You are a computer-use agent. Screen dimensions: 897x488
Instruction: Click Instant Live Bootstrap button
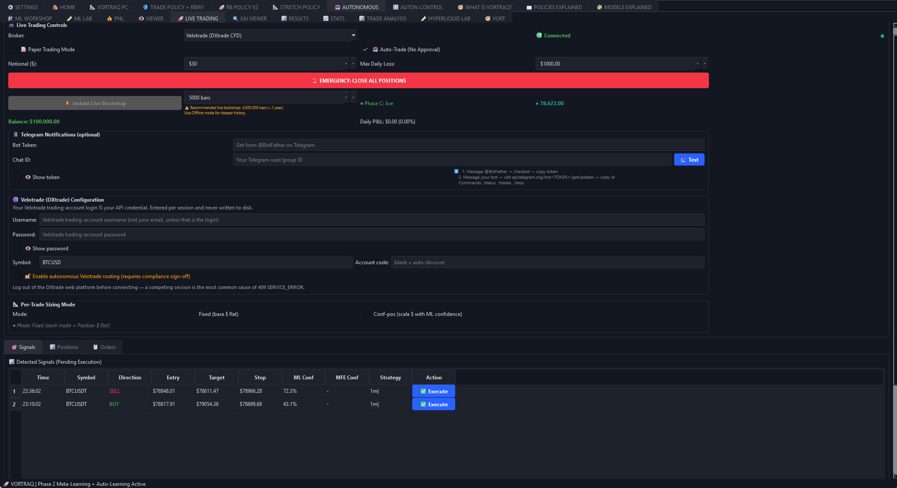coord(95,103)
